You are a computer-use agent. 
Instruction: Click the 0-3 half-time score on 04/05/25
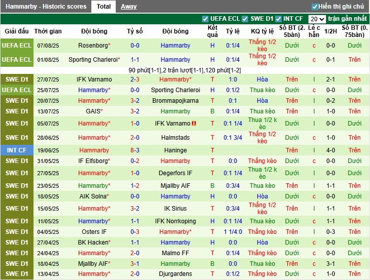(330, 232)
